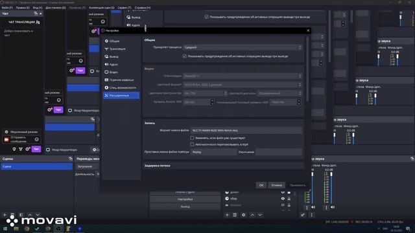The width and height of the screenshot is (415, 233).
Task: Expand the Приоритет процесса dropdown showing Средний
Action: 242,47
